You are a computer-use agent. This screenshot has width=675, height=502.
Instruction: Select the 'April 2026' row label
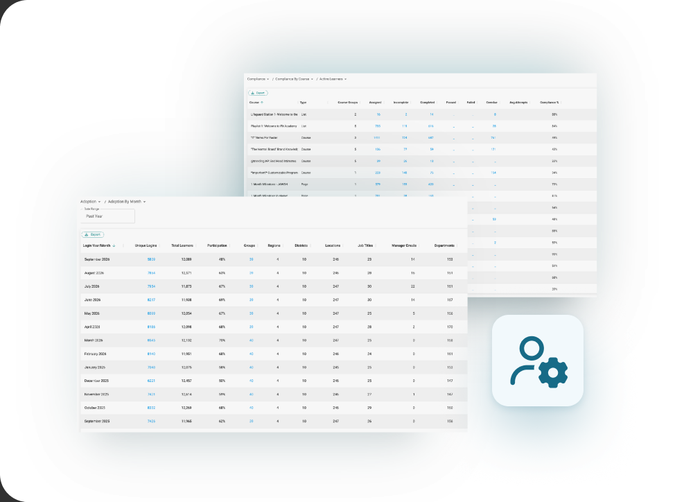(91, 327)
